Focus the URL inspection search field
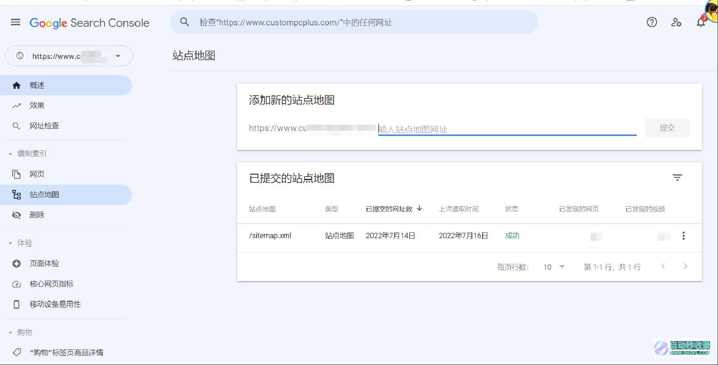Viewport: 718px width, 365px height. click(x=354, y=22)
